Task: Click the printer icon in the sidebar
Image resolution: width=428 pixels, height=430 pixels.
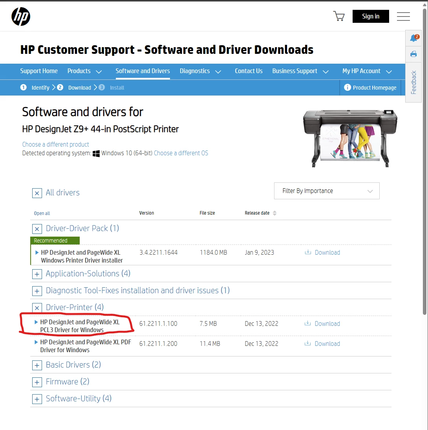Action: (413, 54)
